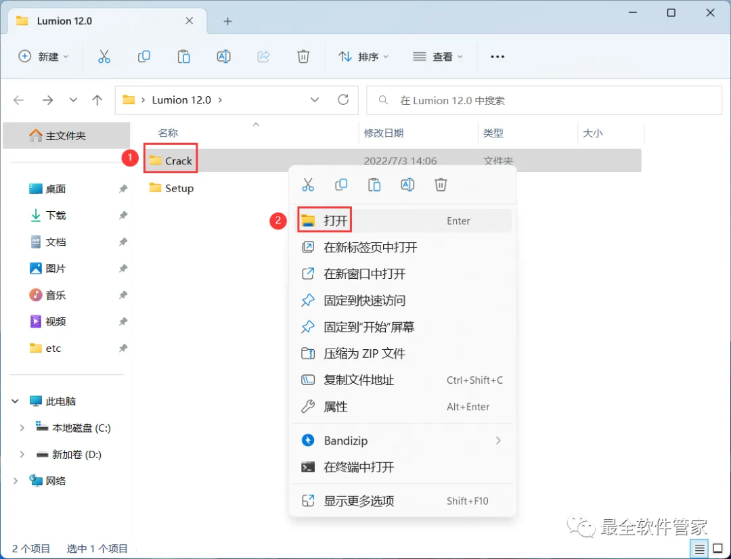Click the folder icon in the address bar
Image resolution: width=731 pixels, height=559 pixels.
(129, 99)
